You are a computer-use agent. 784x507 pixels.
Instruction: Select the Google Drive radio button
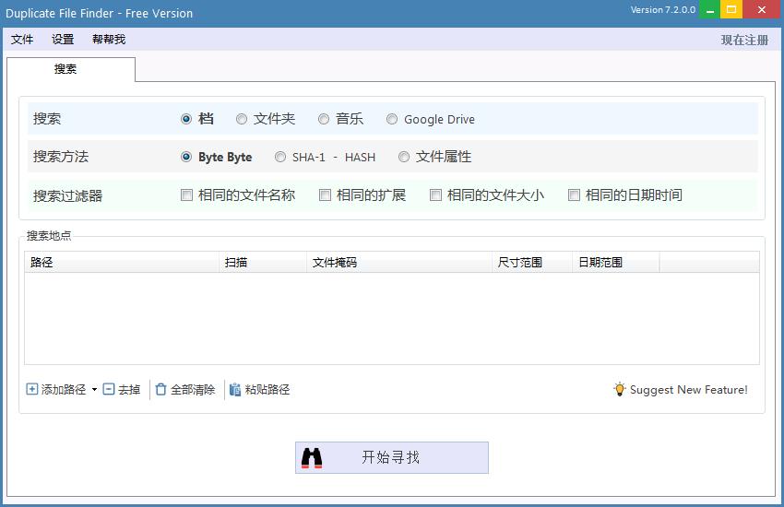click(392, 119)
